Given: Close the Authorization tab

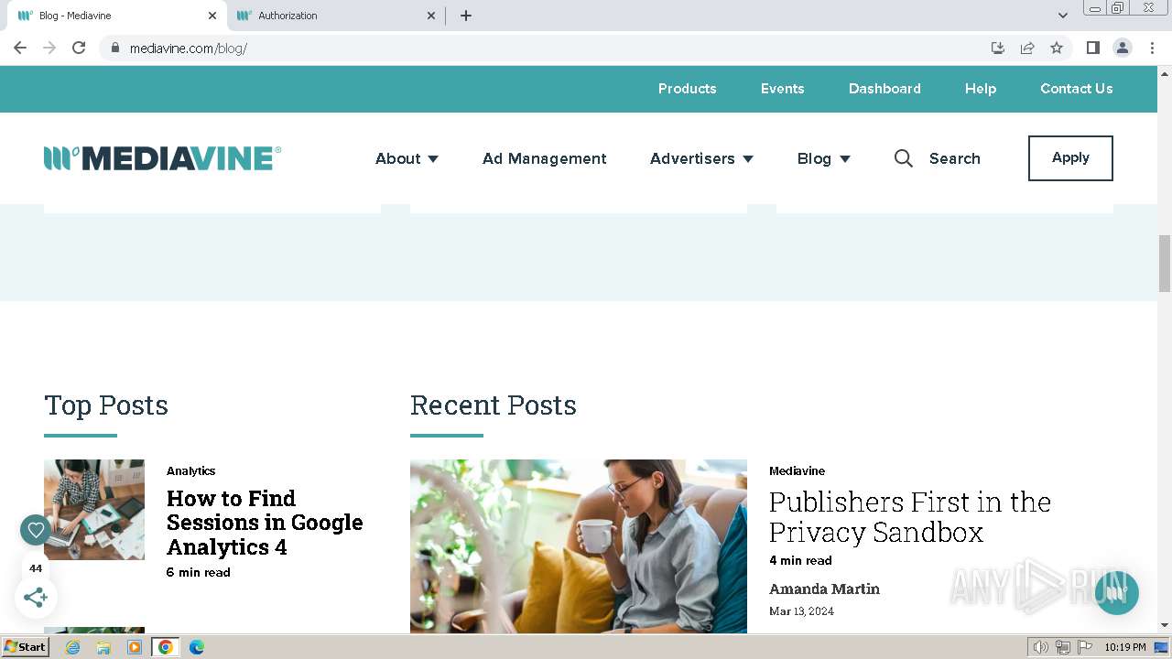Looking at the screenshot, I should (431, 16).
